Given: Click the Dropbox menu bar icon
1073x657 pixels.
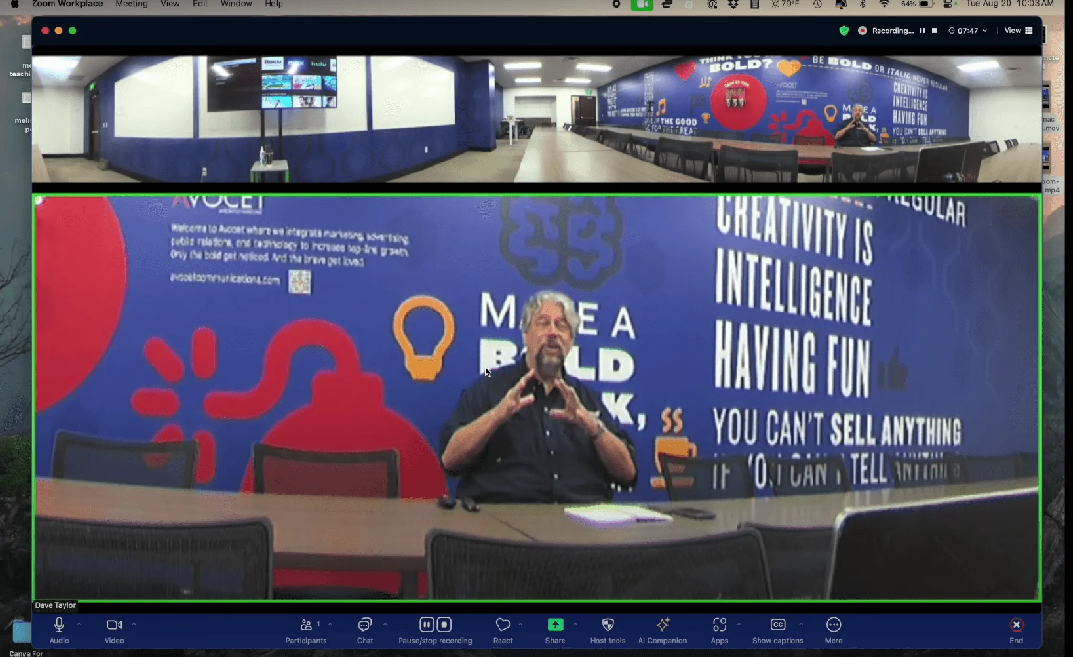Looking at the screenshot, I should [733, 4].
